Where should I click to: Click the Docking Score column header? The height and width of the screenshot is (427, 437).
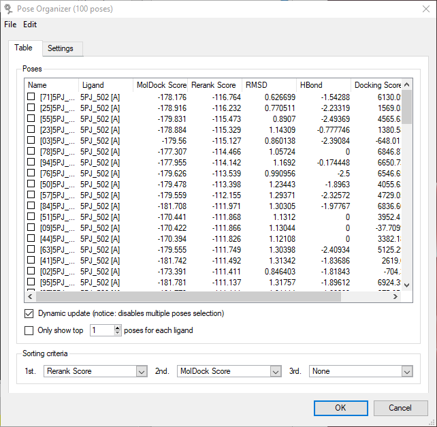[376, 85]
